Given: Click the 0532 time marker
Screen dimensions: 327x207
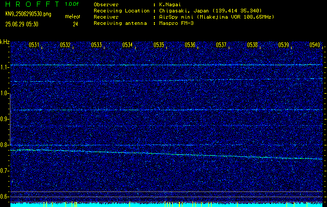Looking at the screenshot, I should pyautogui.click(x=65, y=45).
